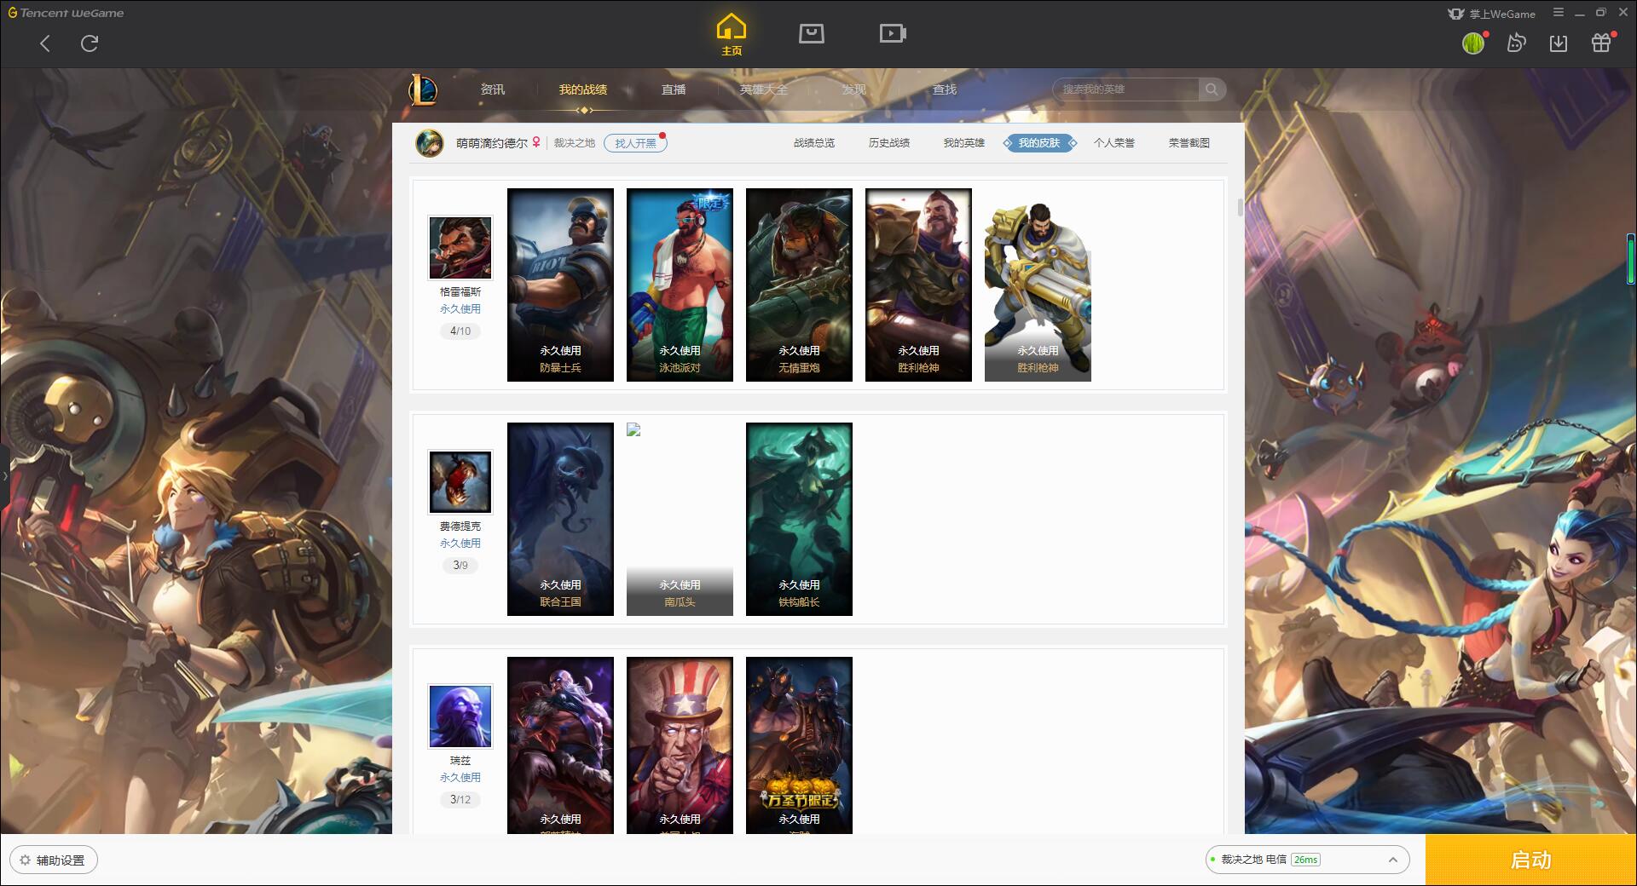
Task: Open the hamburger main menu icon
Action: point(1559,13)
